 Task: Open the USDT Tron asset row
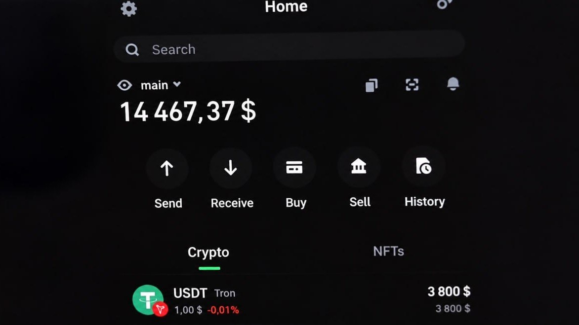(x=301, y=300)
